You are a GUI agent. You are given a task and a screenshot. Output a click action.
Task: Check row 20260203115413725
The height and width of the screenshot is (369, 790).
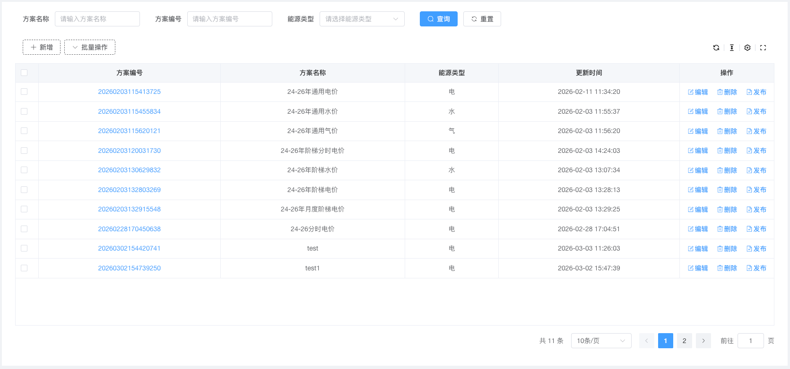24,92
